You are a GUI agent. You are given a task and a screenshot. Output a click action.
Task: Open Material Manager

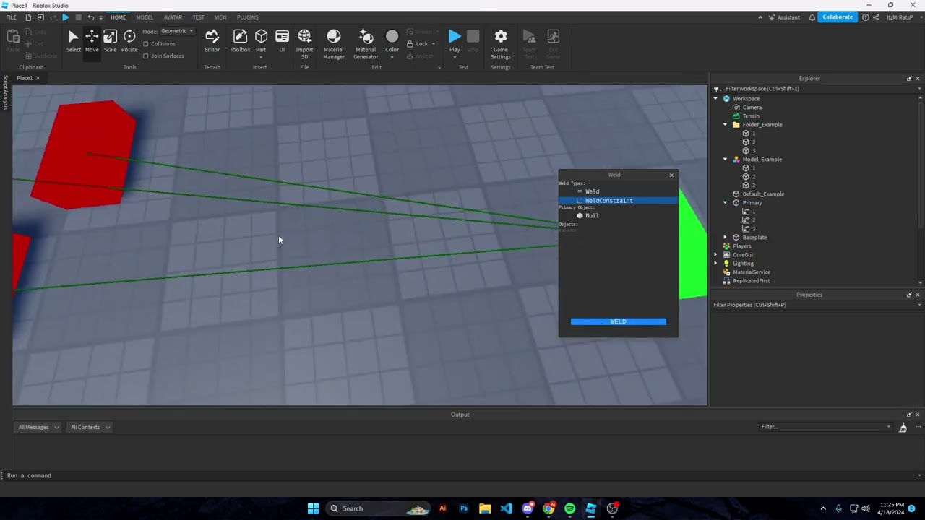click(333, 44)
